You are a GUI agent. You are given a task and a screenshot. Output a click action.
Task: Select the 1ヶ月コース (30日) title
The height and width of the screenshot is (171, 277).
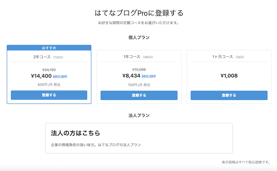(229, 57)
